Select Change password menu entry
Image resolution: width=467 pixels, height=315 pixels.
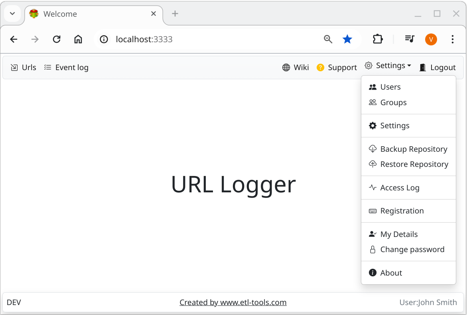pos(408,249)
